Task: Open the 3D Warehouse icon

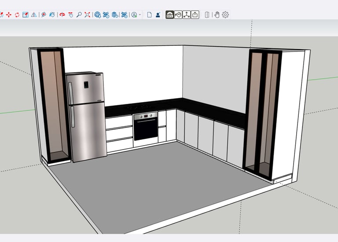Action: (98, 15)
